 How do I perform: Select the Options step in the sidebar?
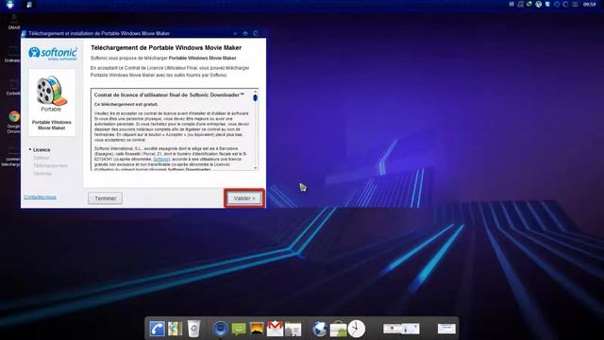[x=41, y=158]
